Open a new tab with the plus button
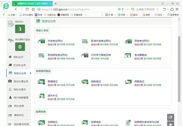This screenshot has height=126, width=182. [56, 4]
